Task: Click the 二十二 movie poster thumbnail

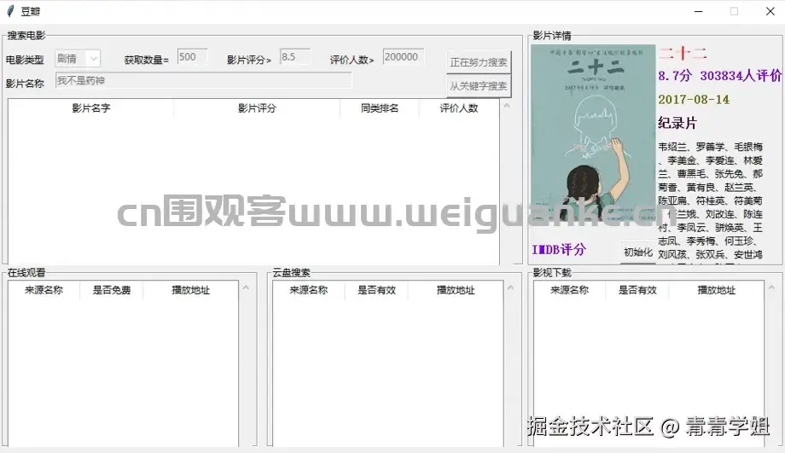Action: coord(593,133)
